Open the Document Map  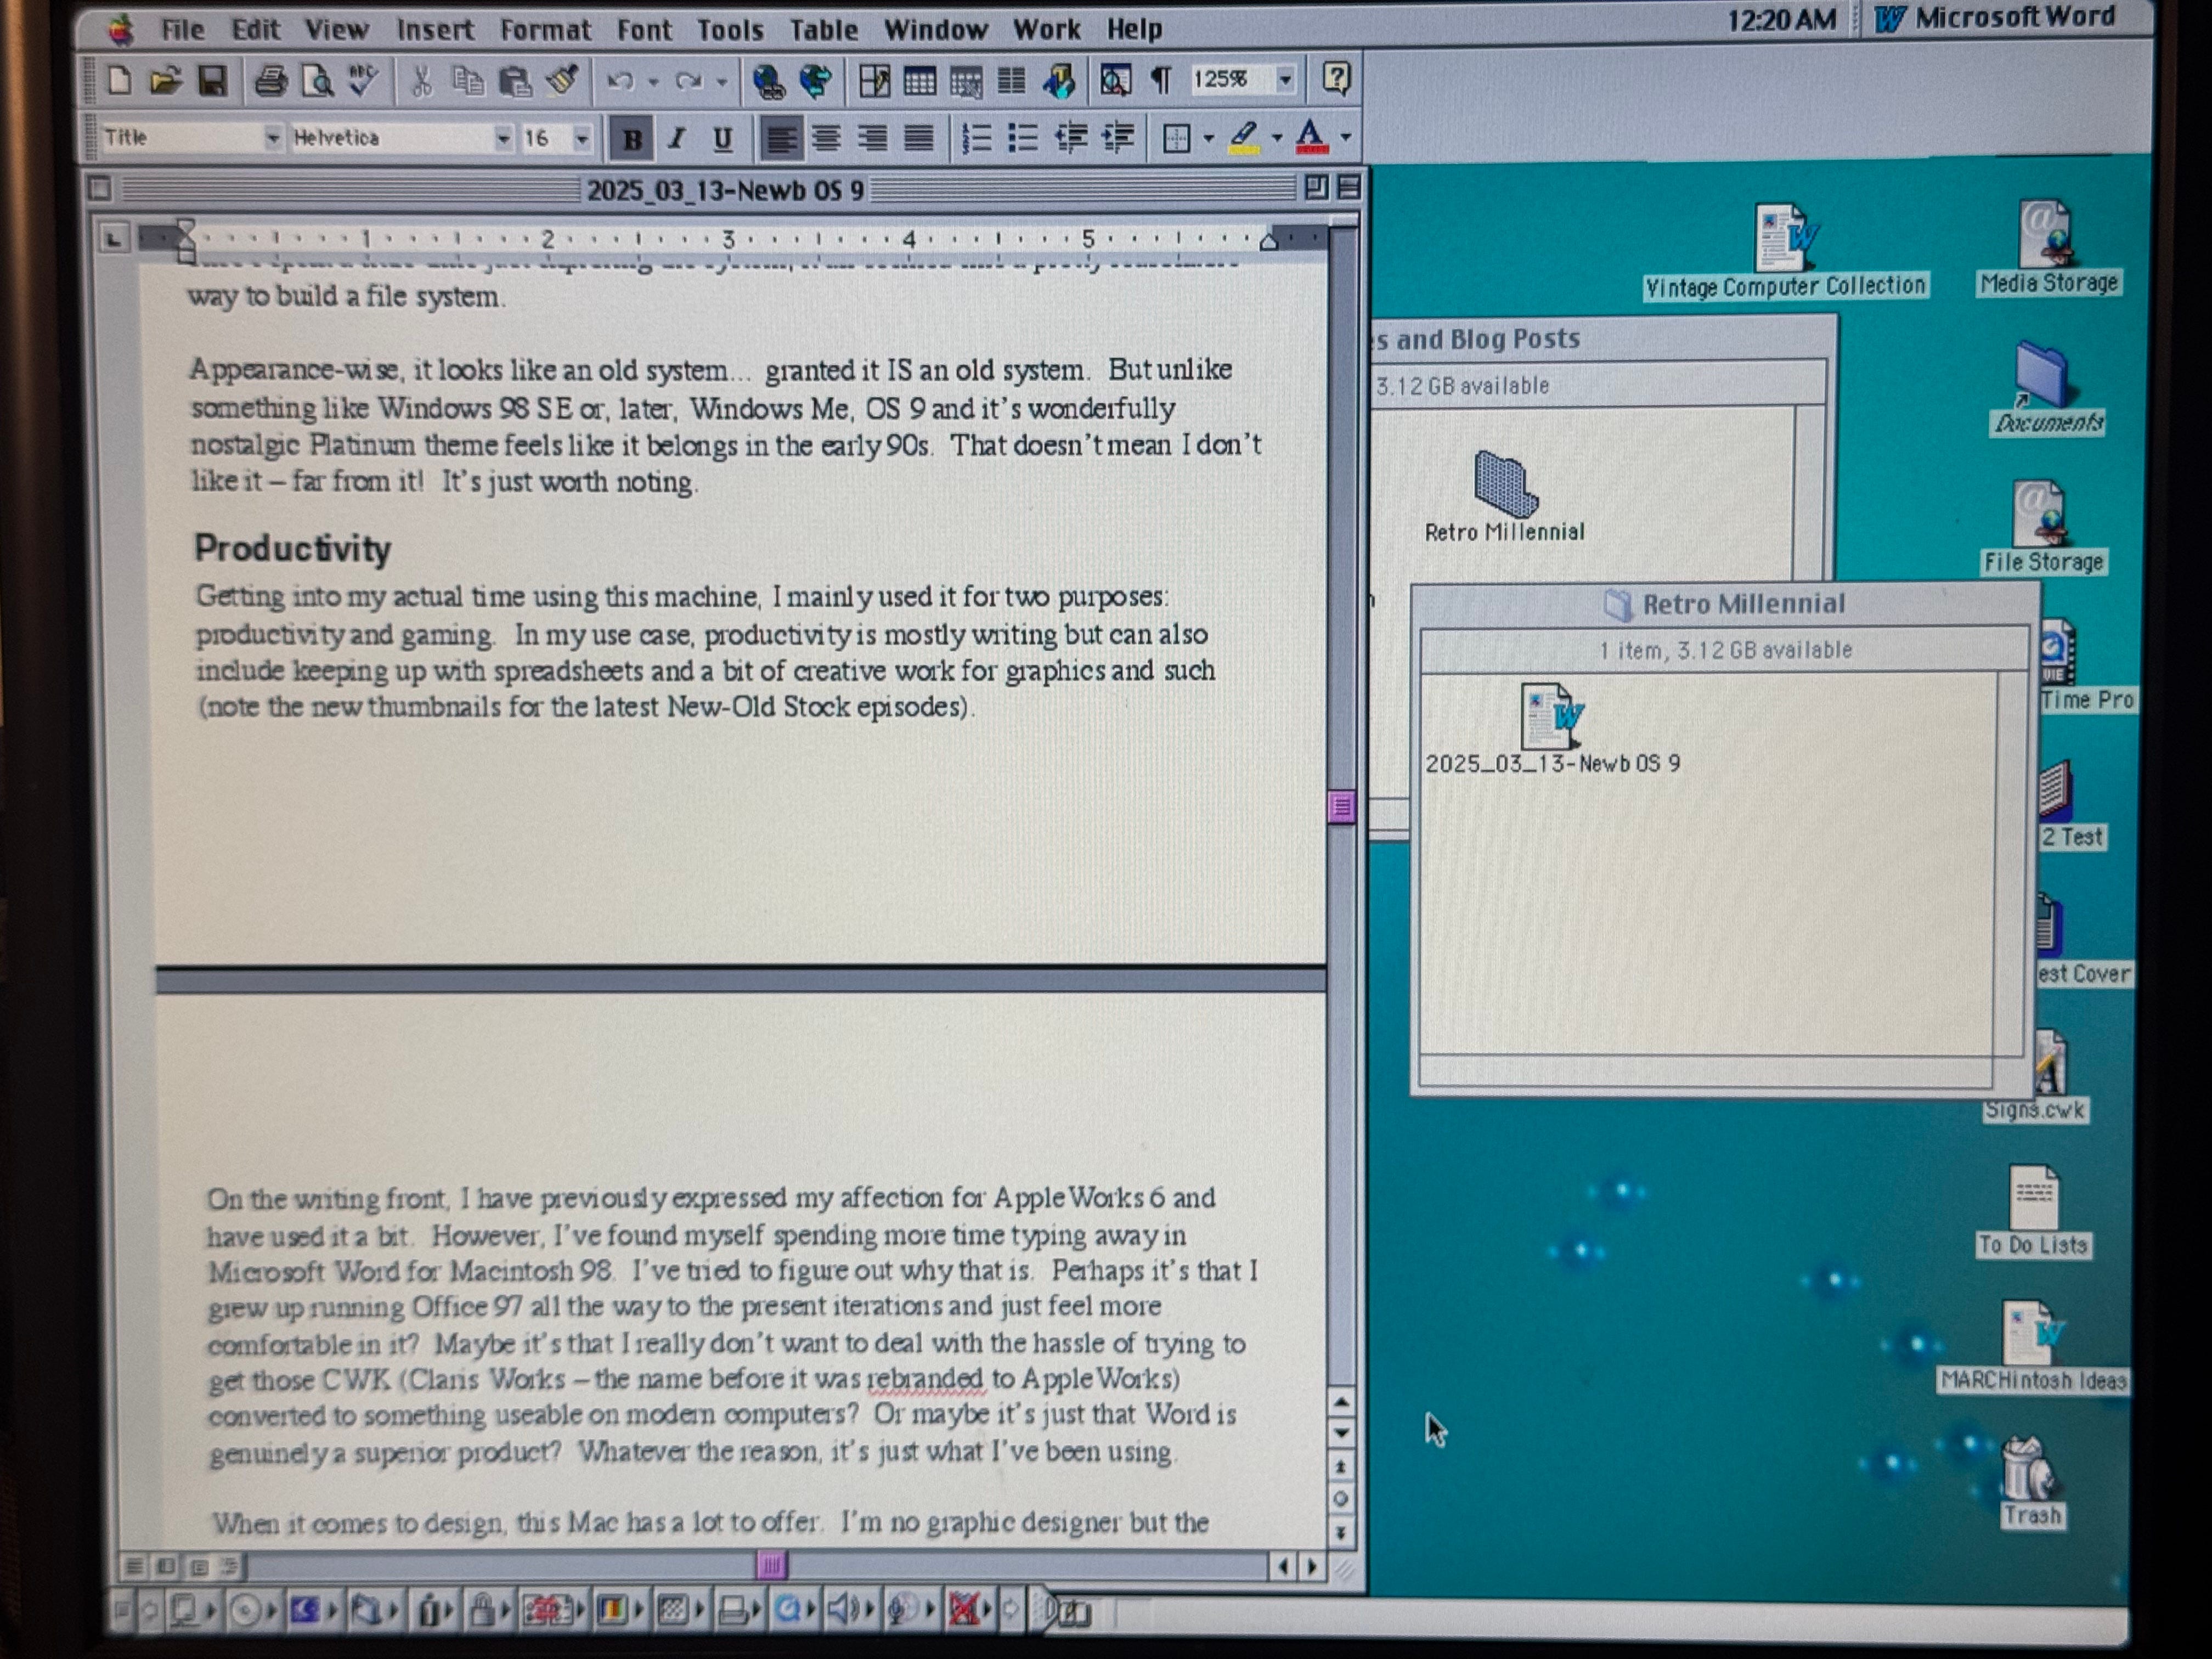(x=1115, y=79)
